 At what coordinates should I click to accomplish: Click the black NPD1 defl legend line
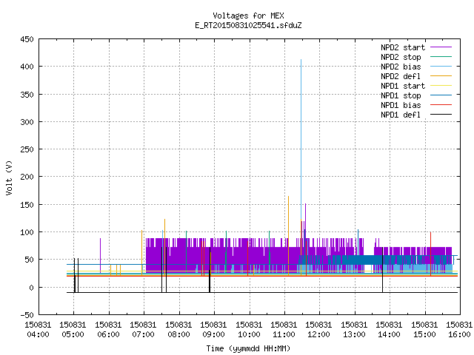[x=441, y=115]
